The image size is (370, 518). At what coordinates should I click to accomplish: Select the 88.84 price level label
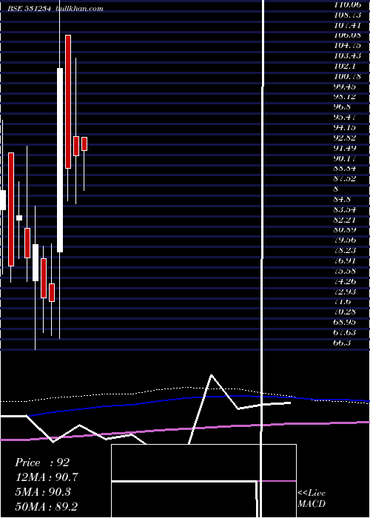(x=345, y=169)
